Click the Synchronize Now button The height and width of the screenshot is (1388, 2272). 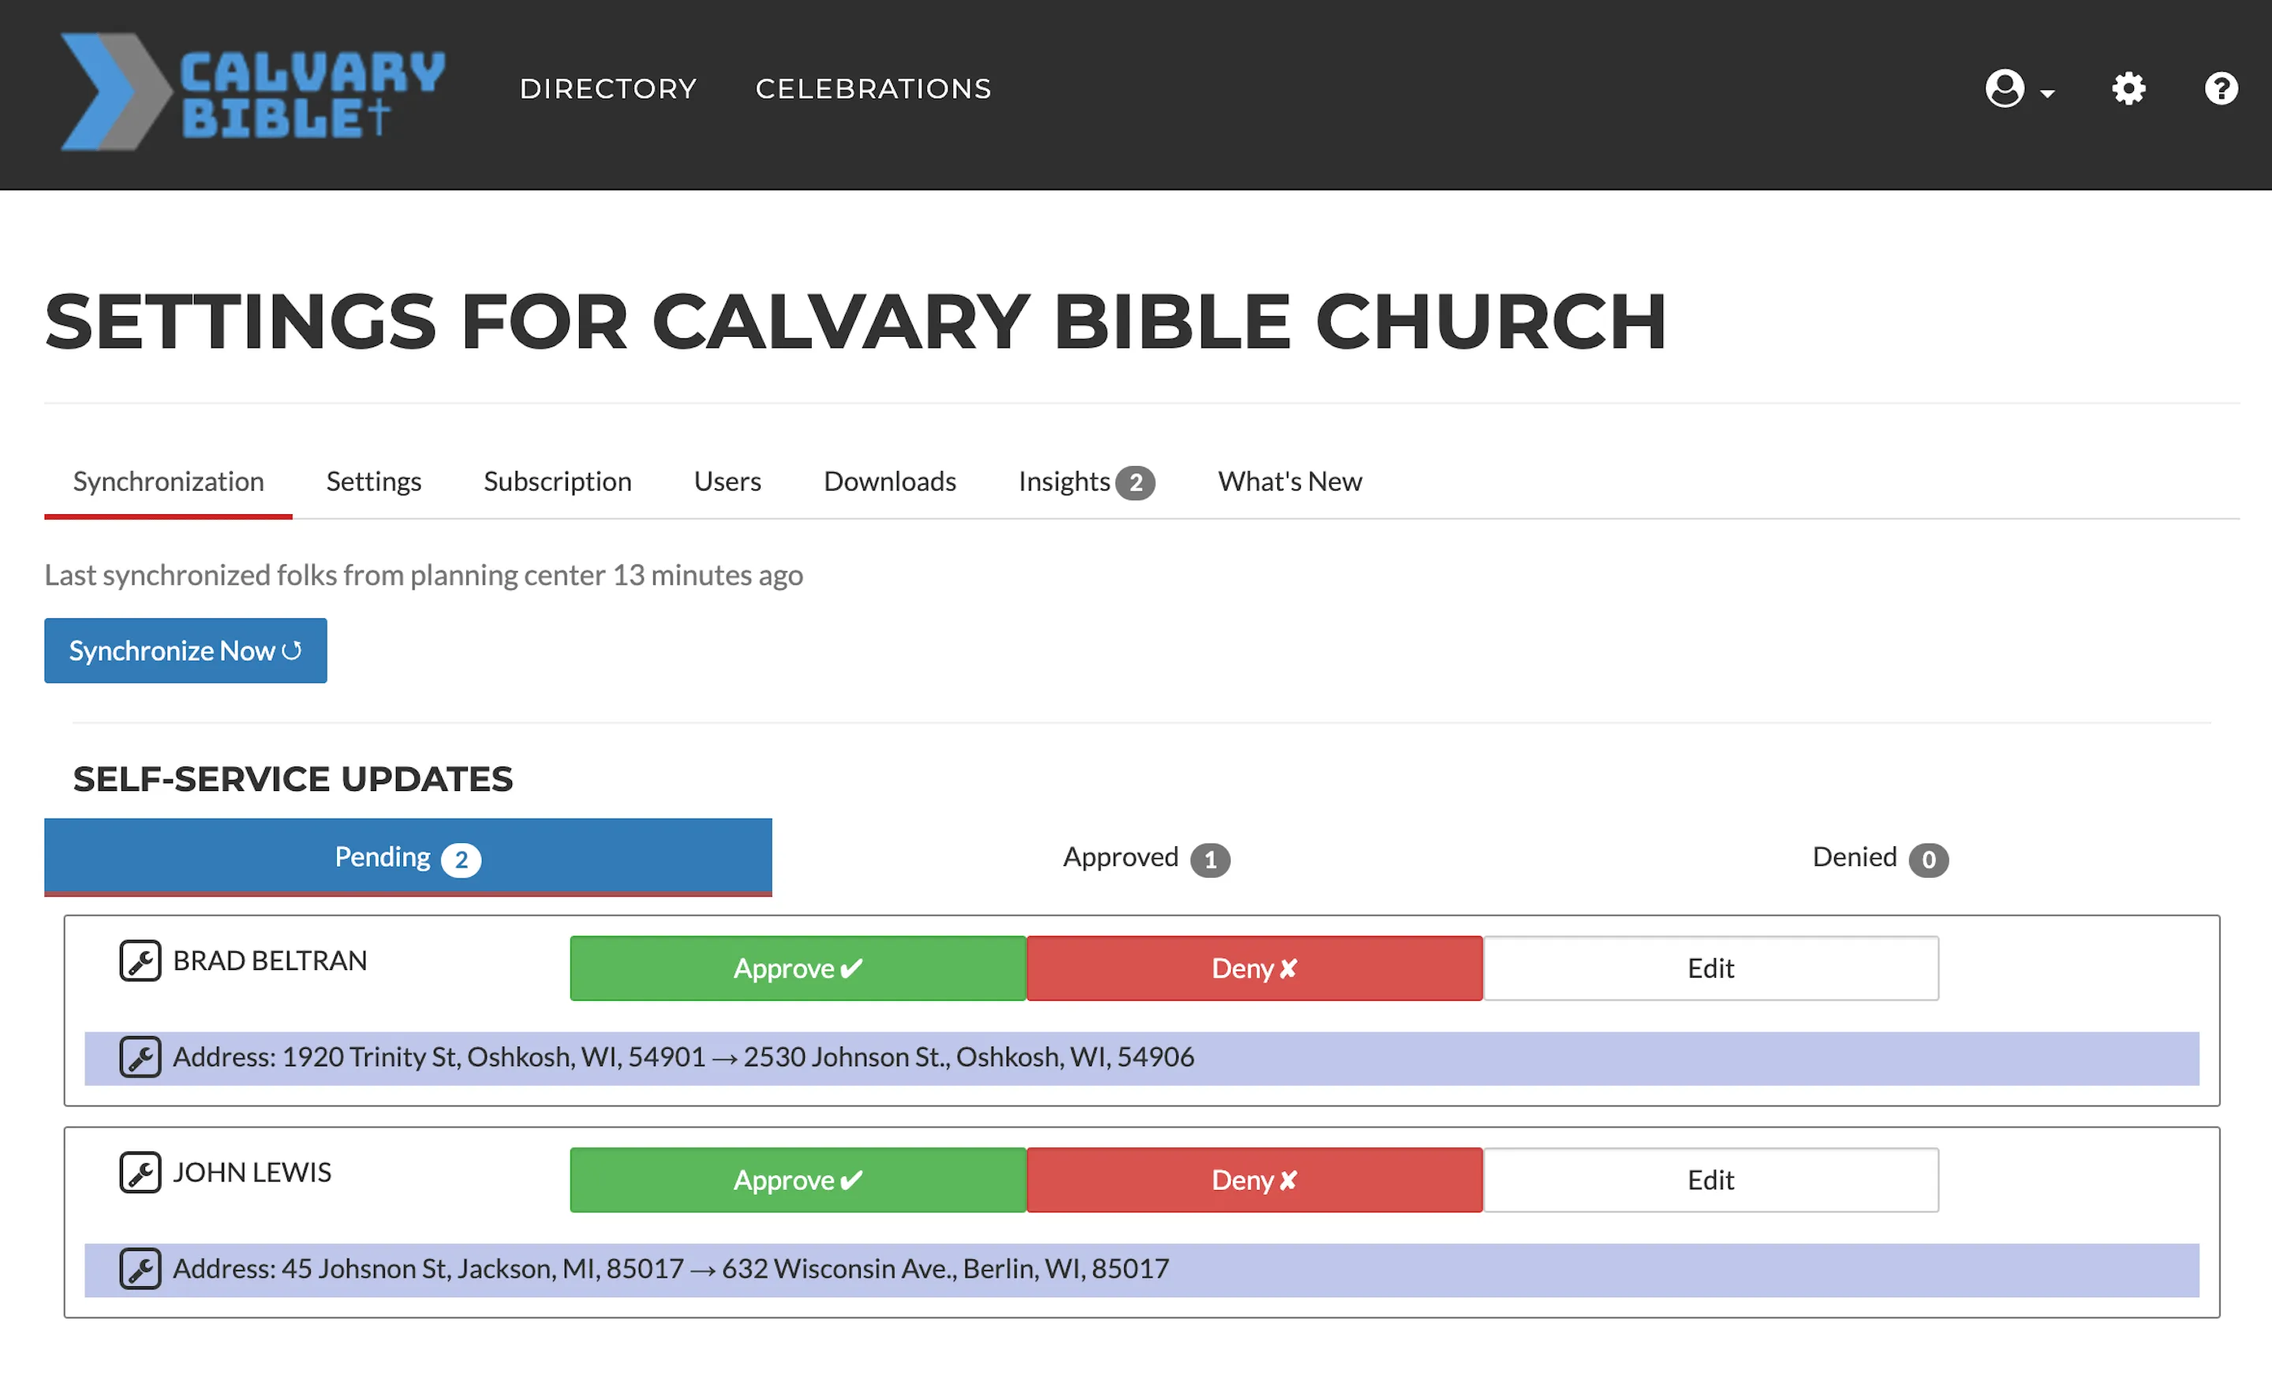point(185,650)
